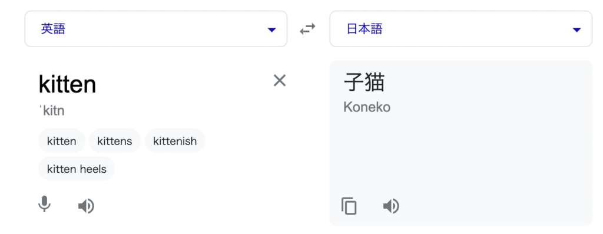603x234 pixels.
Task: Open the 英語 source language dropdown
Action: (x=155, y=29)
